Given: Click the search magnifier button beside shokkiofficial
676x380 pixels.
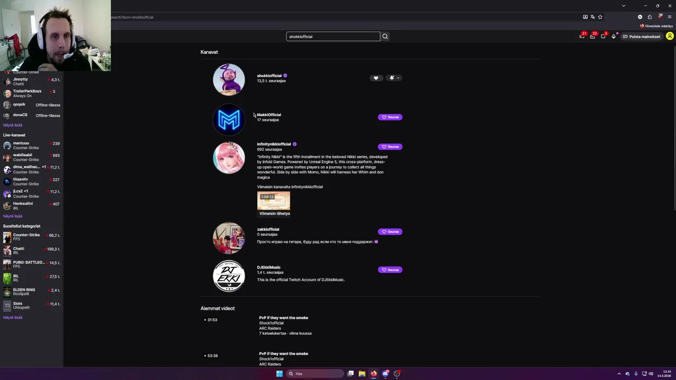Looking at the screenshot, I should pyautogui.click(x=385, y=36).
